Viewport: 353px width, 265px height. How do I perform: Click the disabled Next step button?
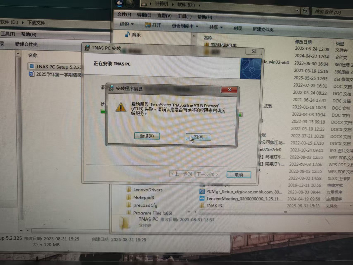[207, 174]
